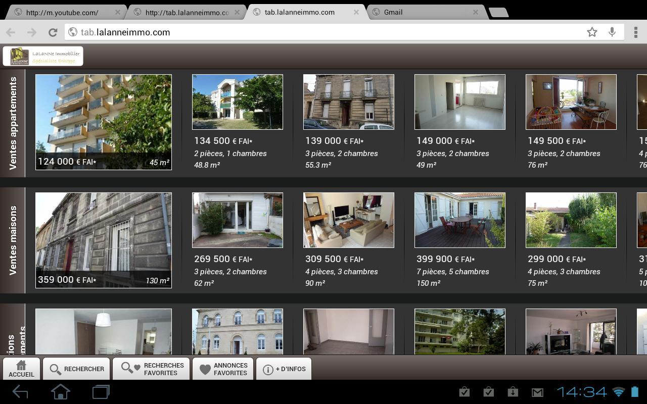
Task: Open the 134 500 € apartment thumbnail
Action: [x=238, y=102]
